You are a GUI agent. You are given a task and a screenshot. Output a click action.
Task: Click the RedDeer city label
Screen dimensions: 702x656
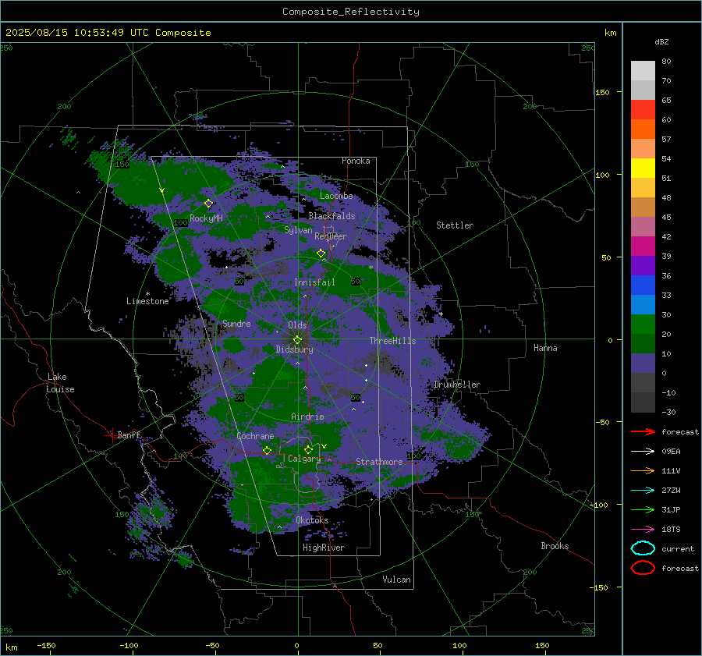pyautogui.click(x=331, y=236)
